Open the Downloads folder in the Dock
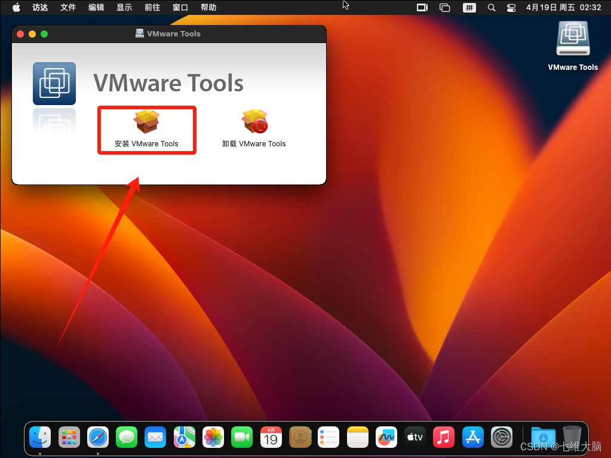Image resolution: width=611 pixels, height=458 pixels. 543,437
